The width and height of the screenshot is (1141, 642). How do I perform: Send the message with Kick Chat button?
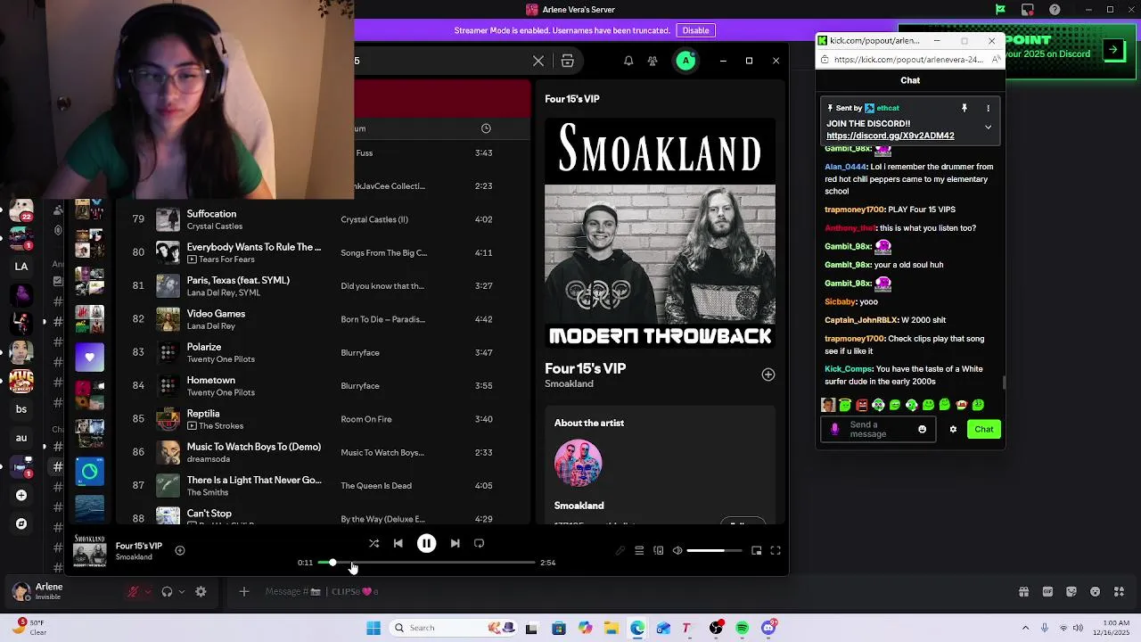(984, 429)
